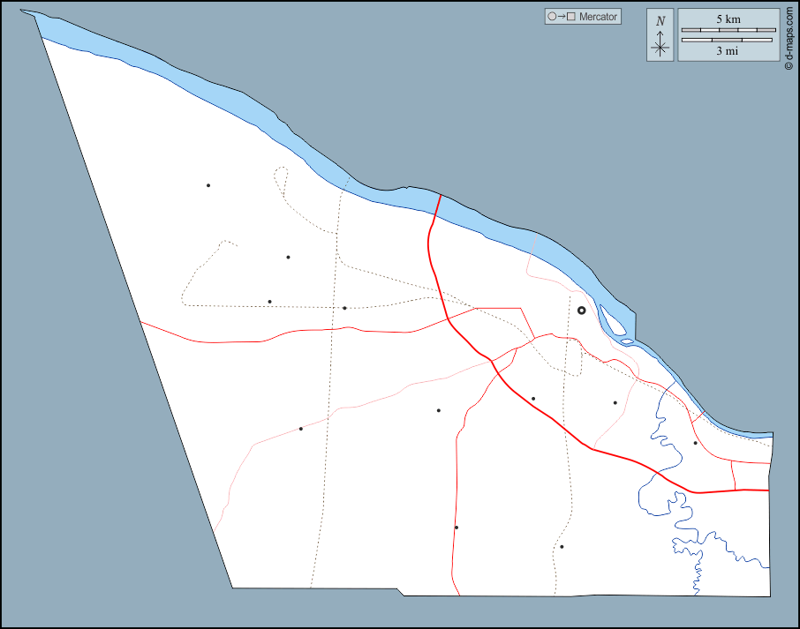Click the "3 mi" scale text
Screen dimensions: 800x629
click(728, 51)
